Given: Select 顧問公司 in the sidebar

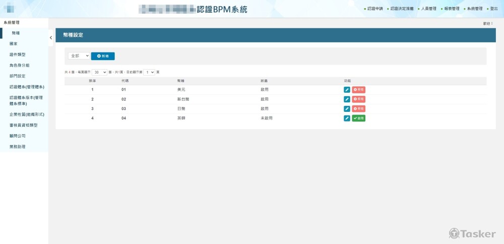Looking at the screenshot, I should pyautogui.click(x=17, y=136).
